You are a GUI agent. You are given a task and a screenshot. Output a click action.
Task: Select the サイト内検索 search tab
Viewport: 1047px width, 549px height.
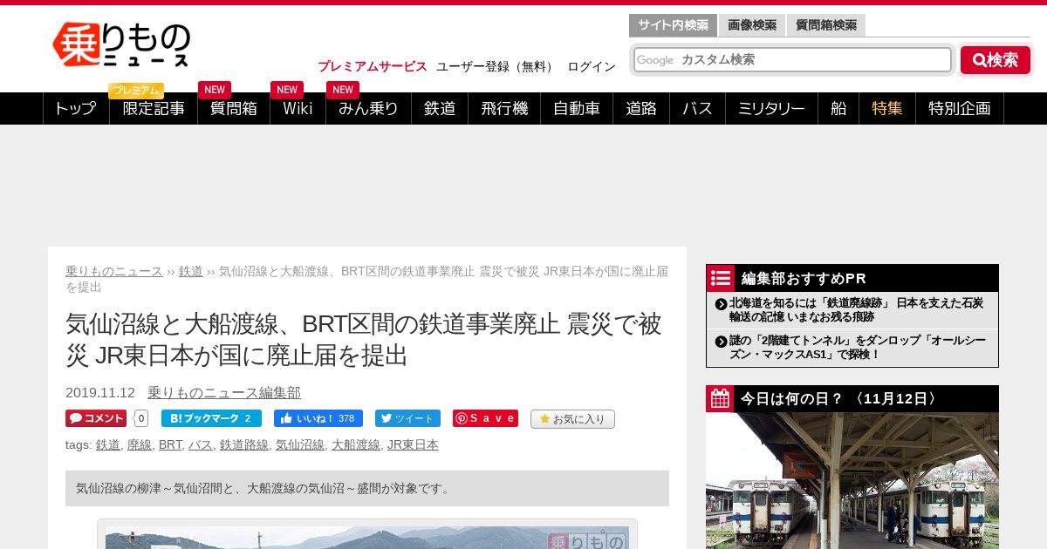pos(673,25)
